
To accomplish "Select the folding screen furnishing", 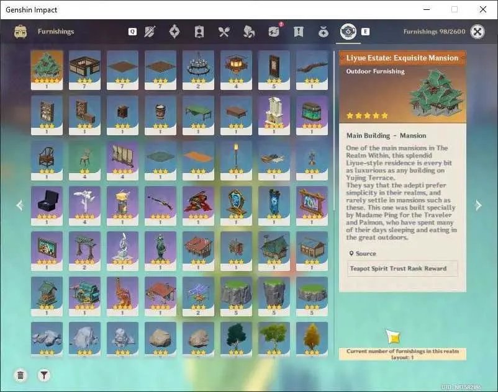I will [122, 161].
